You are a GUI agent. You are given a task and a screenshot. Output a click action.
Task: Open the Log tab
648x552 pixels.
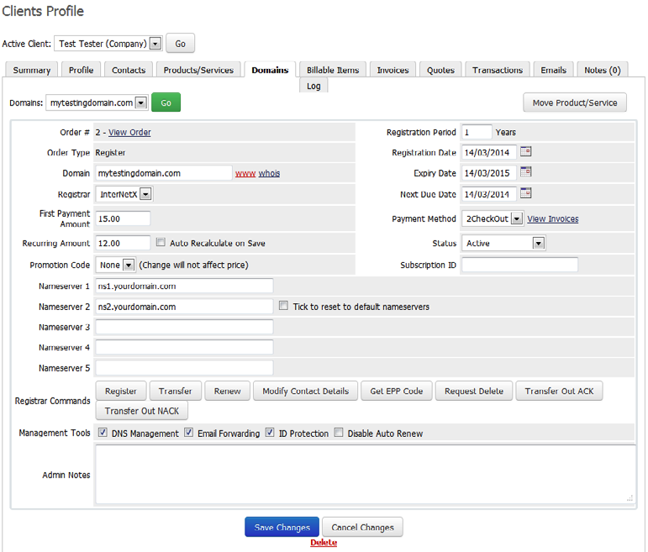click(x=313, y=86)
